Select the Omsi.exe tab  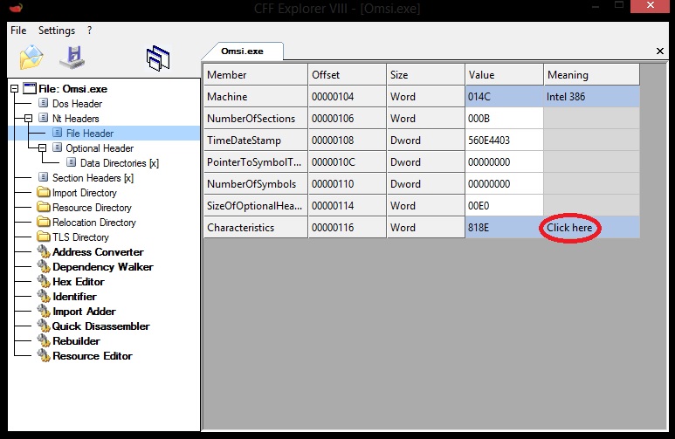pos(244,51)
